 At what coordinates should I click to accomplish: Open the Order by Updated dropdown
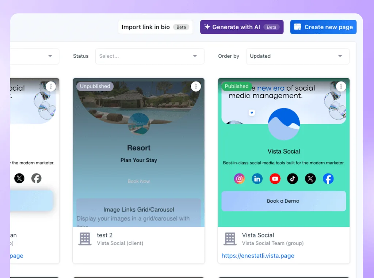(x=298, y=56)
